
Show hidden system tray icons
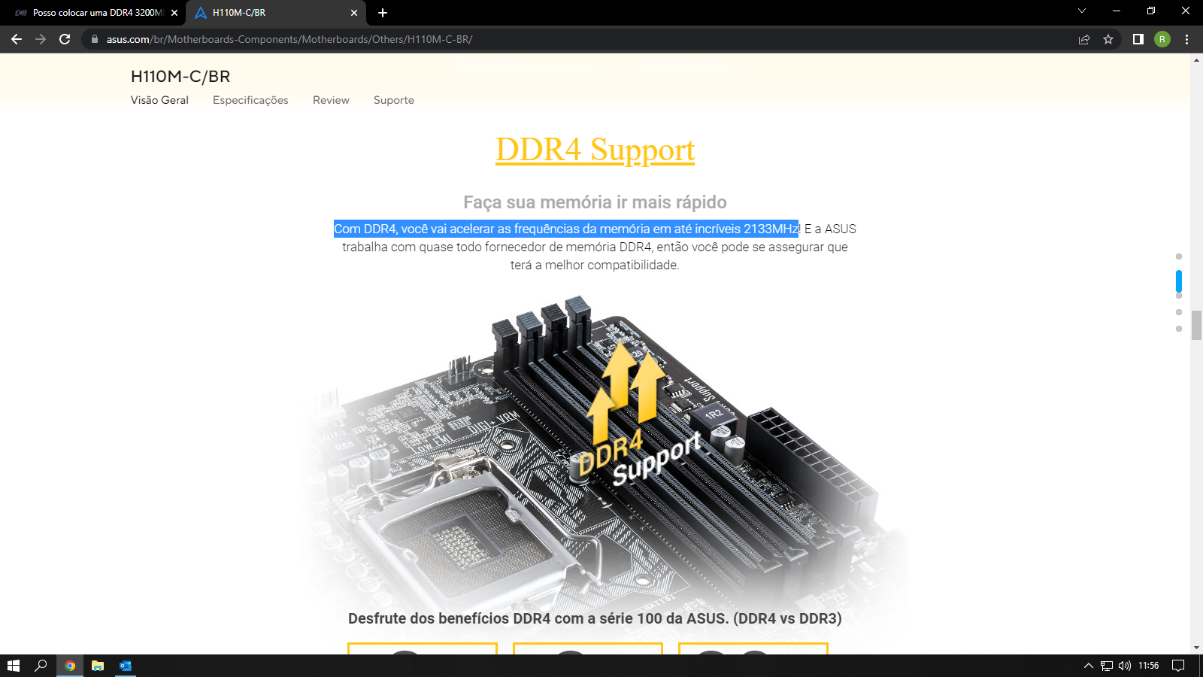click(x=1088, y=666)
